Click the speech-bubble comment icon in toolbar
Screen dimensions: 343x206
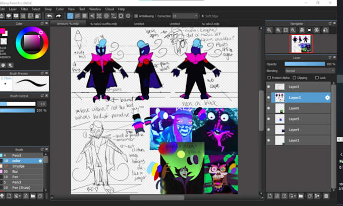pos(9,16)
